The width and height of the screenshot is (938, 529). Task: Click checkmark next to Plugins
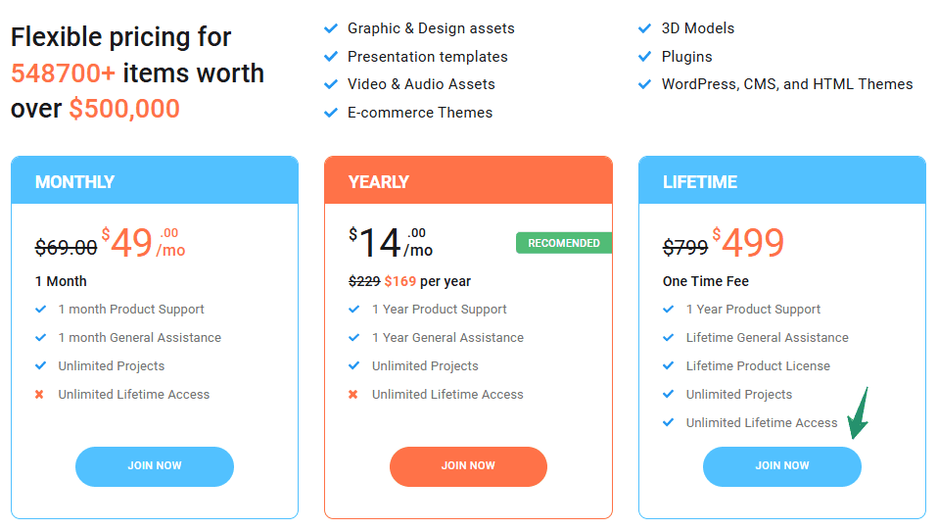click(644, 57)
